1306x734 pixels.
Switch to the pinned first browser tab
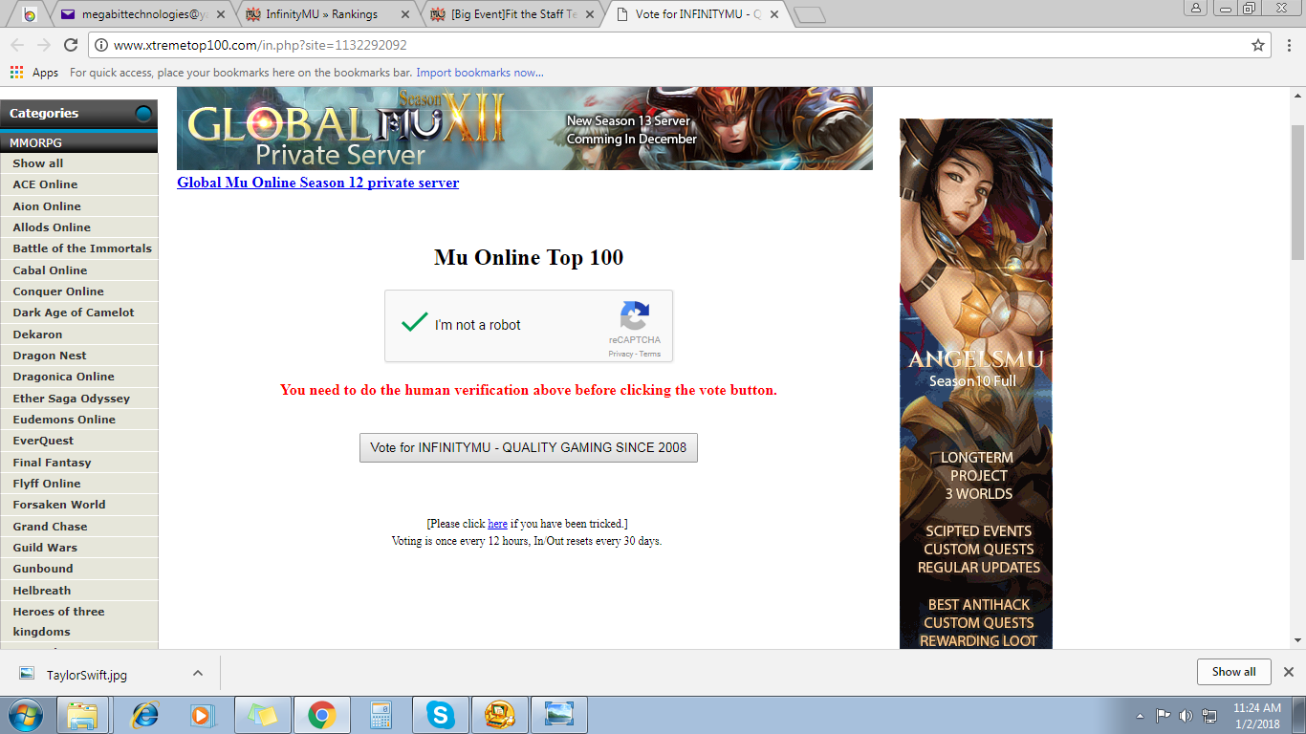point(30,14)
